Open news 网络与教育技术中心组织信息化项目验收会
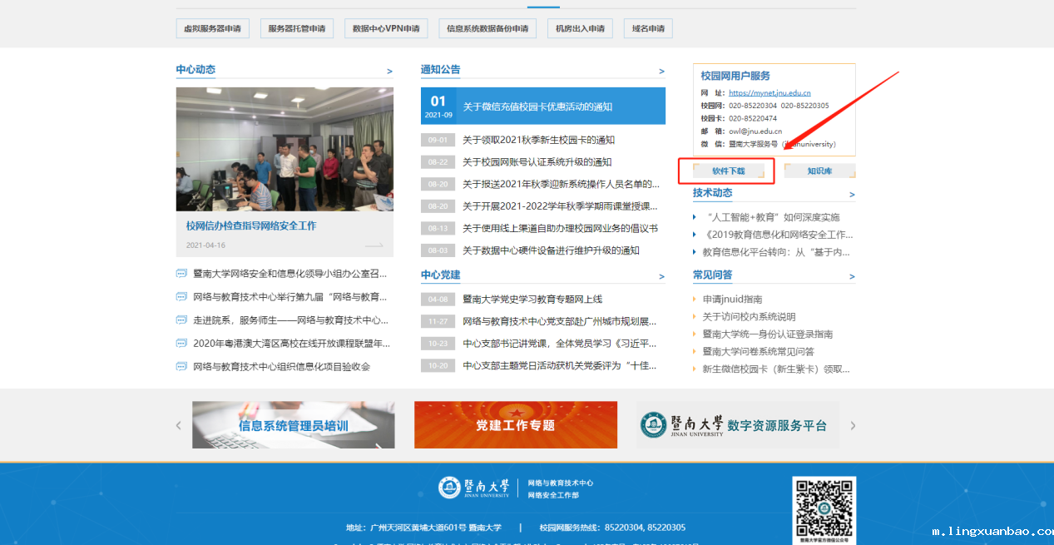The height and width of the screenshot is (545, 1054). [281, 366]
